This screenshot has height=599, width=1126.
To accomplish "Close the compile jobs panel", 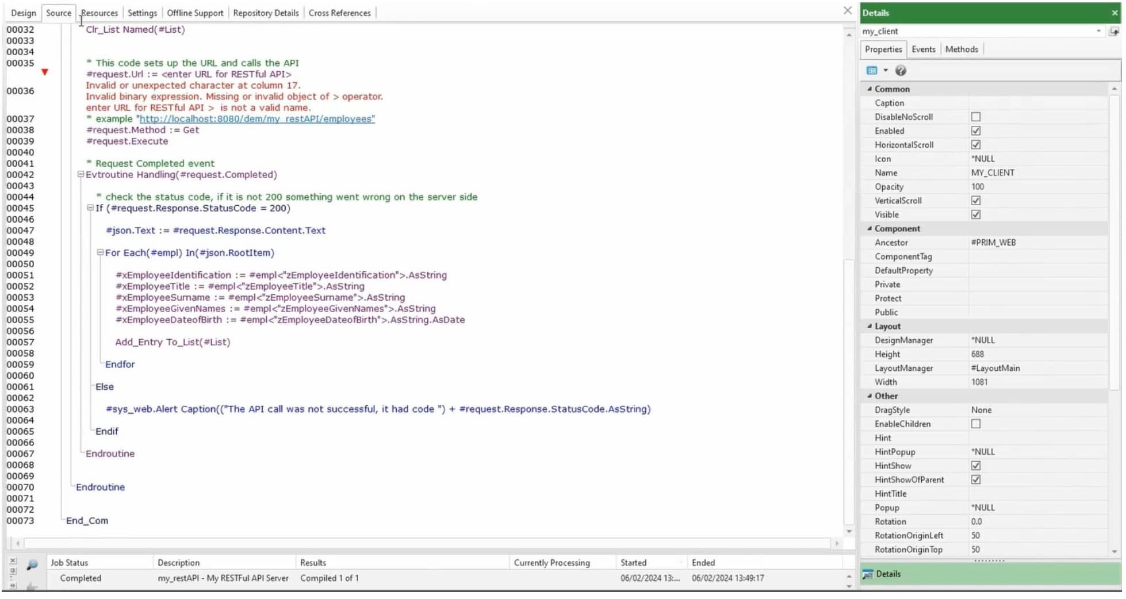I will coord(13,560).
